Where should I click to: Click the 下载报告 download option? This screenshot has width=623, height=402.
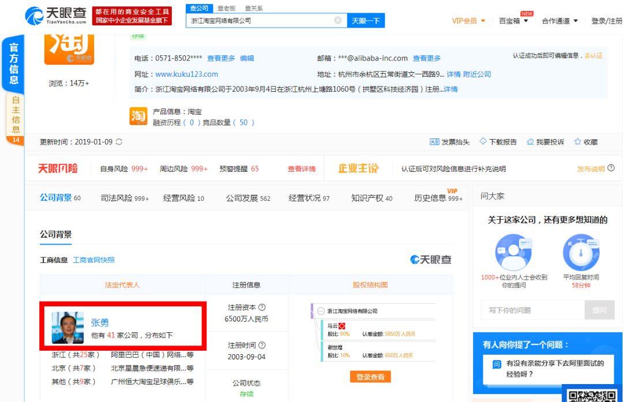click(x=498, y=142)
